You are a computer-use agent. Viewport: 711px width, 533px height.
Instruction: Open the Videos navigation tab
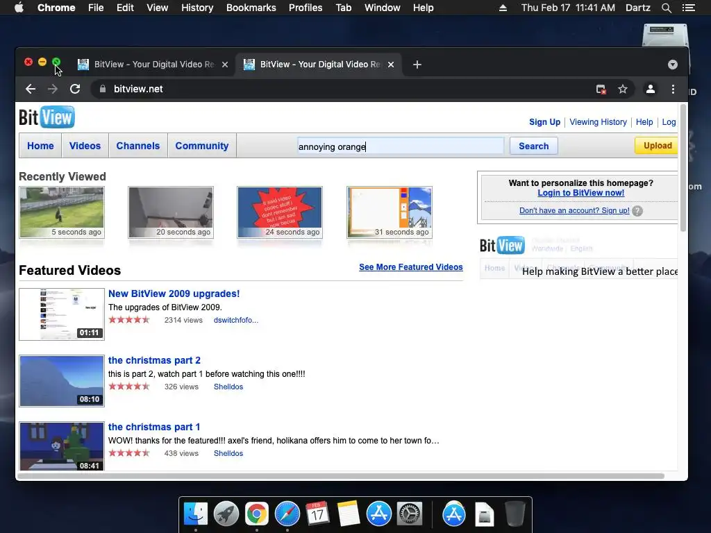pos(85,146)
